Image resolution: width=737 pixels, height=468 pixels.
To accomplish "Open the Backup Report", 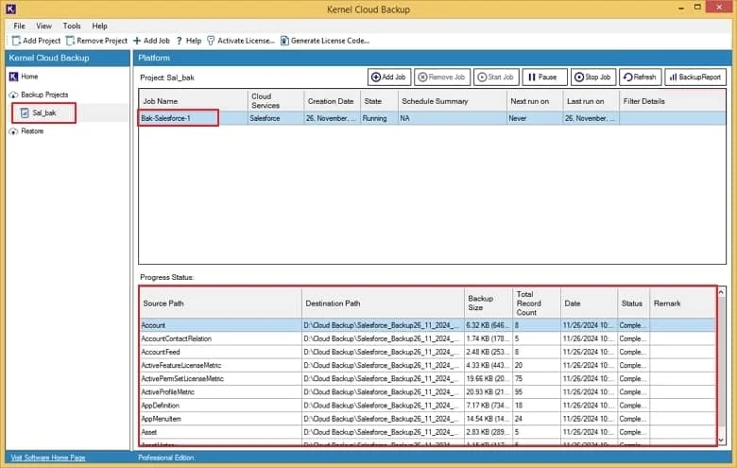I will [x=695, y=78].
